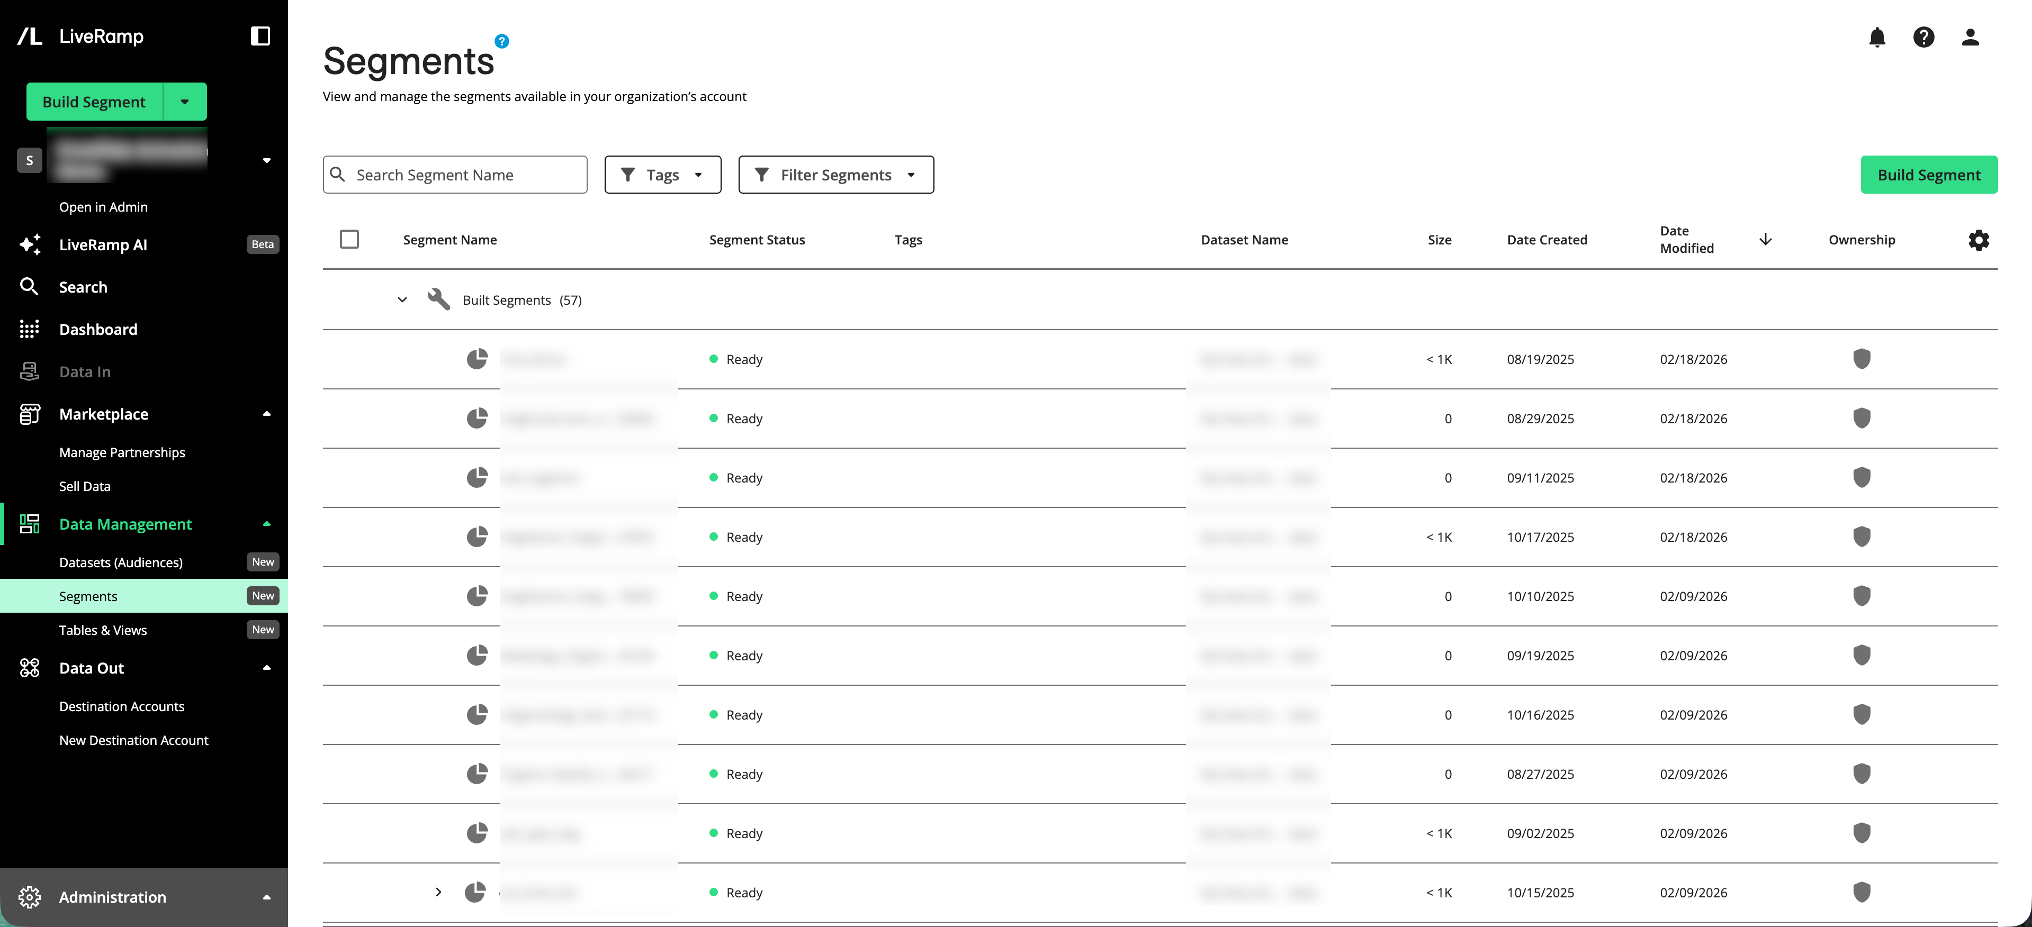The height and width of the screenshot is (927, 2032).
Task: Open the notifications bell
Action: [x=1877, y=37]
